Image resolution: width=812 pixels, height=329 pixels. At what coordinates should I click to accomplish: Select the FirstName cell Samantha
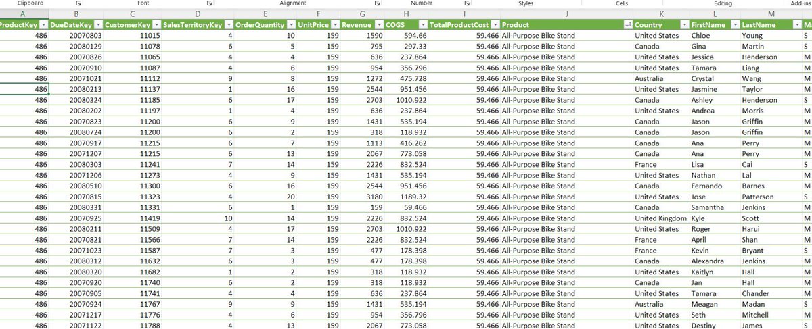(715, 207)
